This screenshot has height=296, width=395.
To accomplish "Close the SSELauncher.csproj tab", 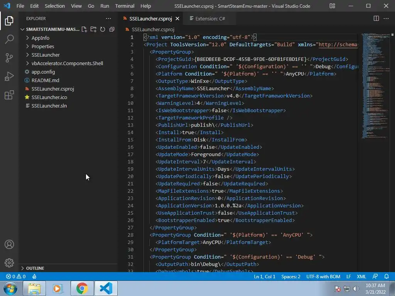I will 177,18.
